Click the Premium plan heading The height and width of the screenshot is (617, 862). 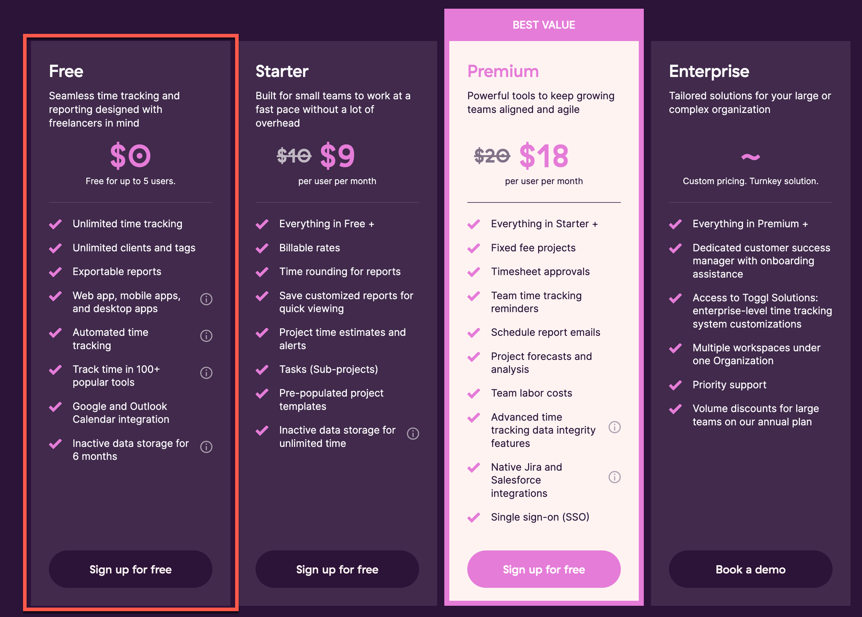(x=503, y=71)
